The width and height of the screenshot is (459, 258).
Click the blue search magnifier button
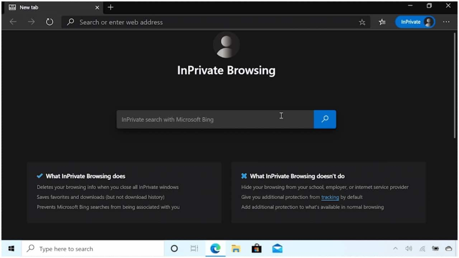(x=325, y=119)
